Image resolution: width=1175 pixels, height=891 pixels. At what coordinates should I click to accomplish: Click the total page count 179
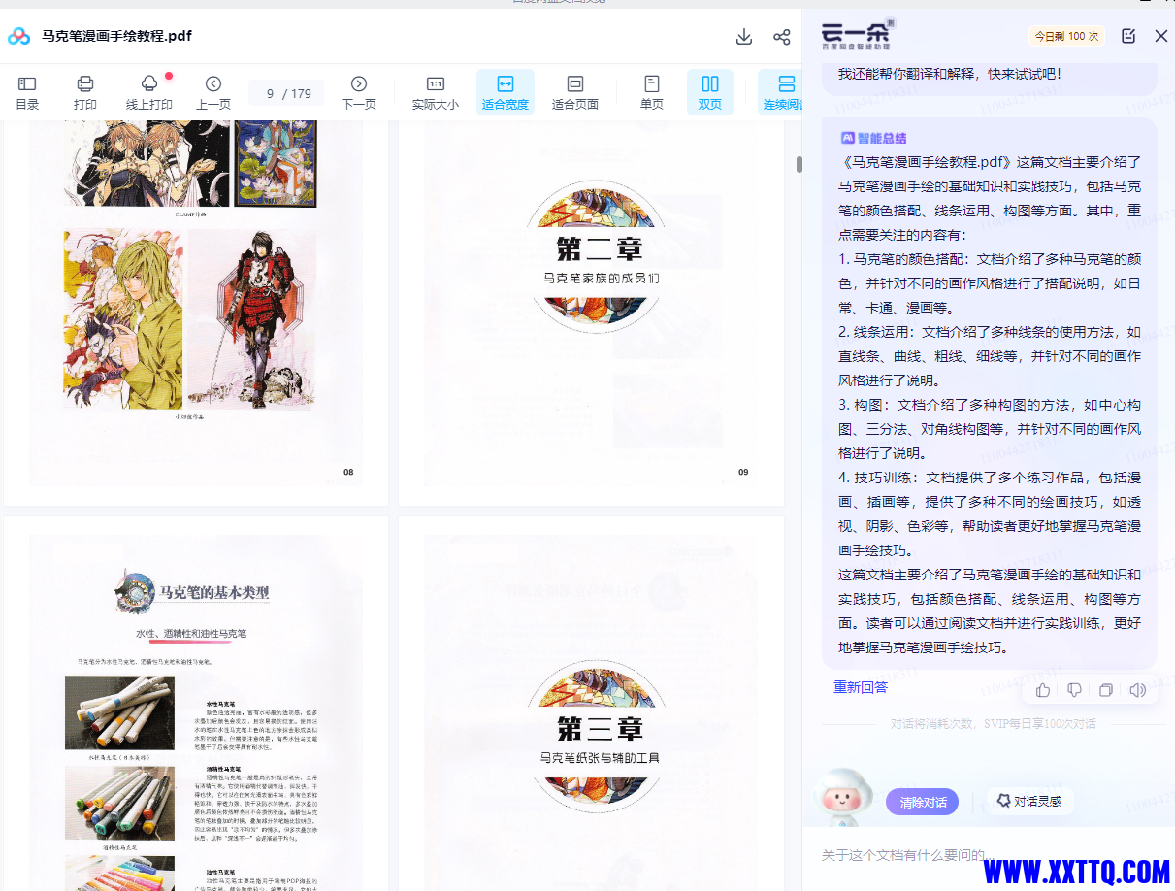tap(301, 93)
